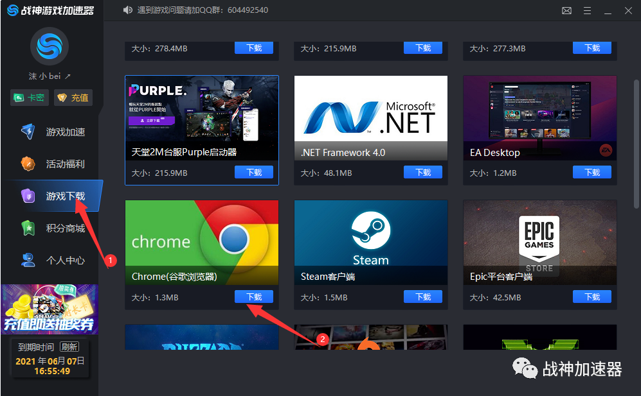Download Steam客户端

422,297
